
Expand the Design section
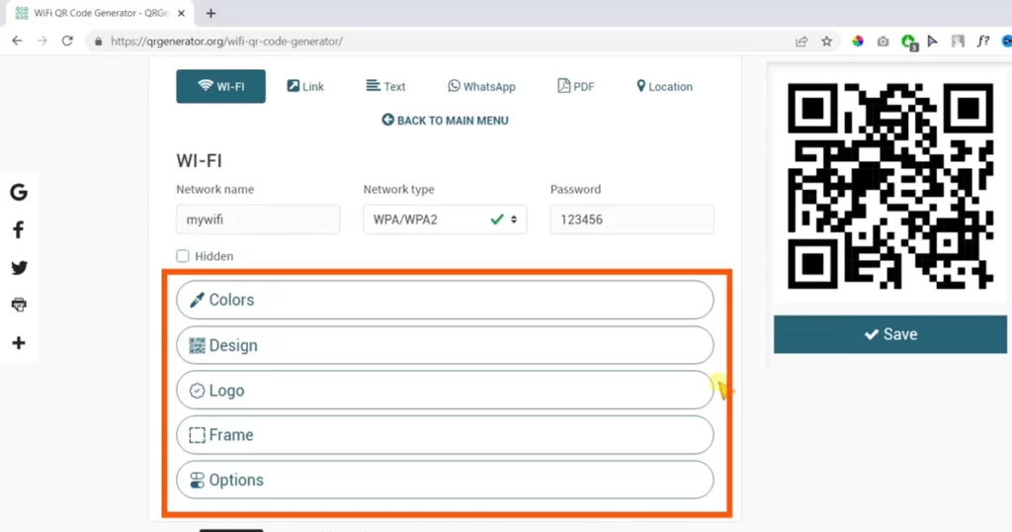coord(445,345)
